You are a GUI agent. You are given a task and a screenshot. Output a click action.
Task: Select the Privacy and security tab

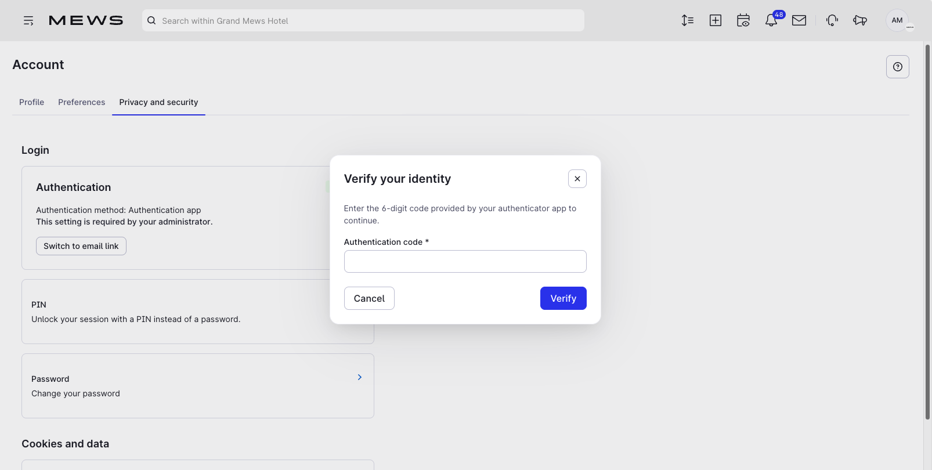pyautogui.click(x=158, y=102)
